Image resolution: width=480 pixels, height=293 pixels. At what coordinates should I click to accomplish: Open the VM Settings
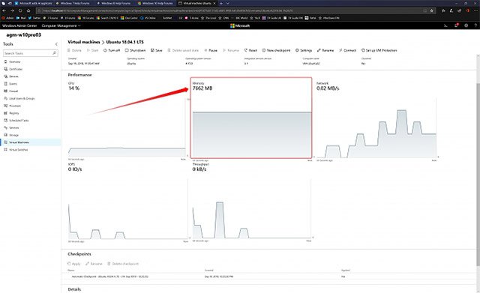(304, 50)
